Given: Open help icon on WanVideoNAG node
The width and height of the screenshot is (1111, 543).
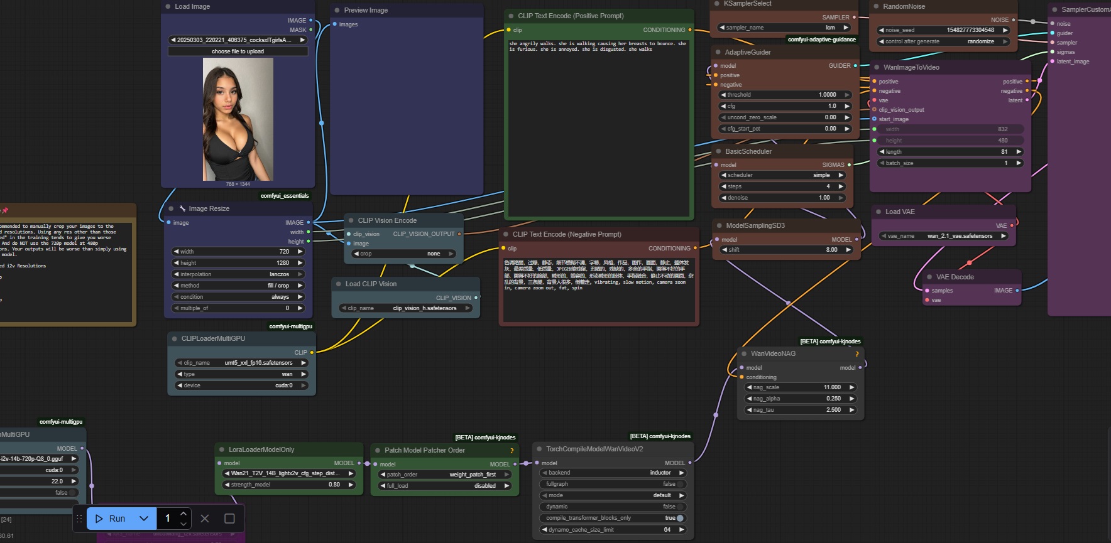Looking at the screenshot, I should pos(857,354).
